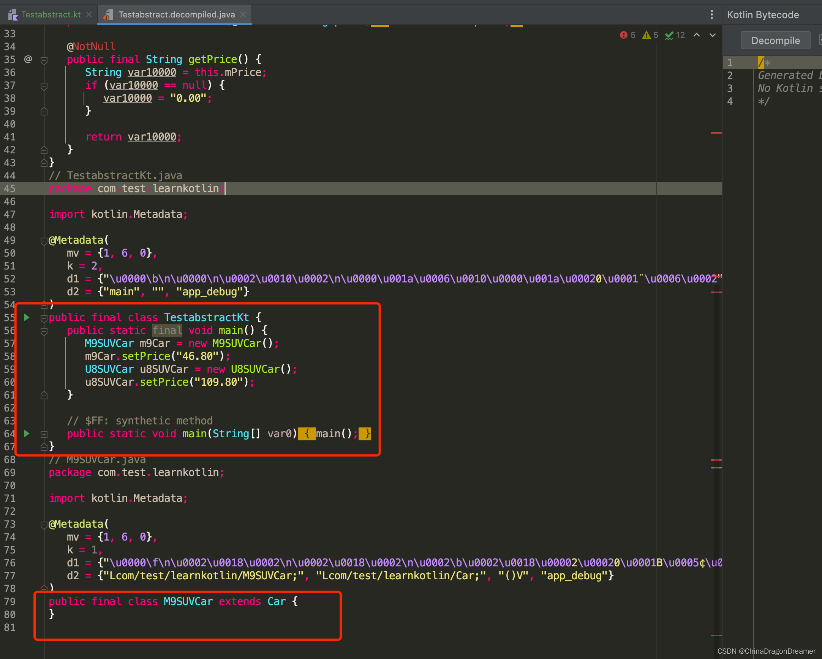Click 'M9SUVCar' class name on line 79
This screenshot has height=659, width=822.
(x=188, y=601)
